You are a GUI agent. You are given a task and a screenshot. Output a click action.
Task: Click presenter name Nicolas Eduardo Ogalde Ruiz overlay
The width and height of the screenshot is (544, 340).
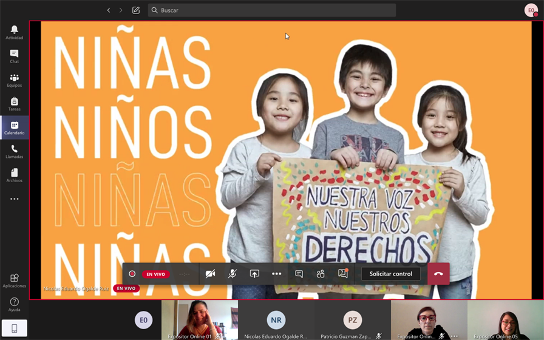click(76, 288)
